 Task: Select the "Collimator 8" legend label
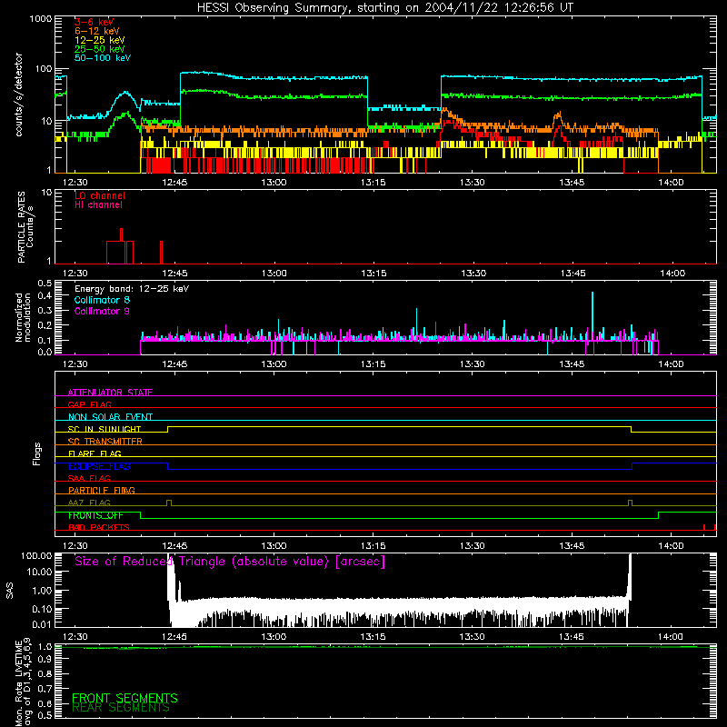click(x=102, y=300)
